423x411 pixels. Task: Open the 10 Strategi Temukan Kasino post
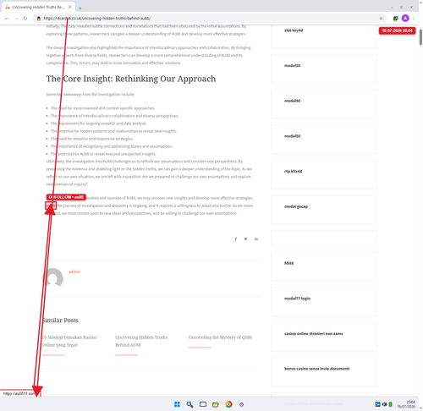(69, 341)
